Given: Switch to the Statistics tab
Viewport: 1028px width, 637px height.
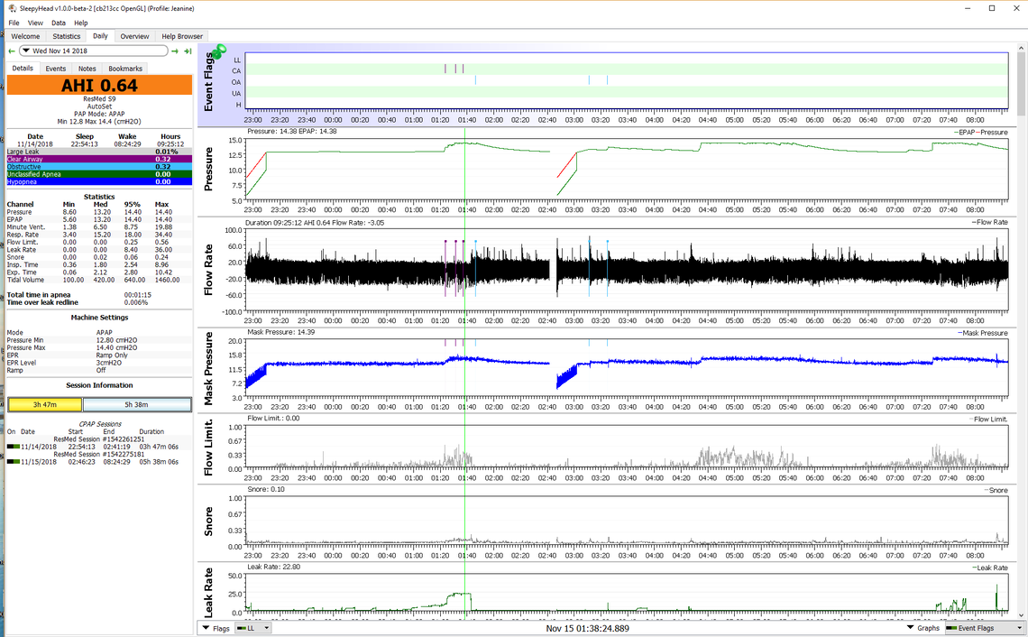Looking at the screenshot, I should (66, 37).
